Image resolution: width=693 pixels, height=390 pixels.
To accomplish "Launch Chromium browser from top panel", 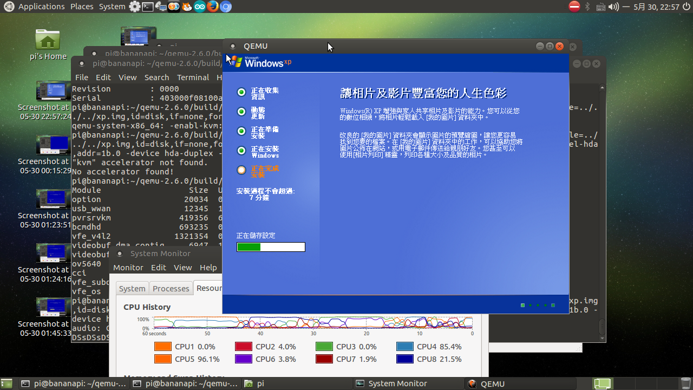I will (x=226, y=6).
